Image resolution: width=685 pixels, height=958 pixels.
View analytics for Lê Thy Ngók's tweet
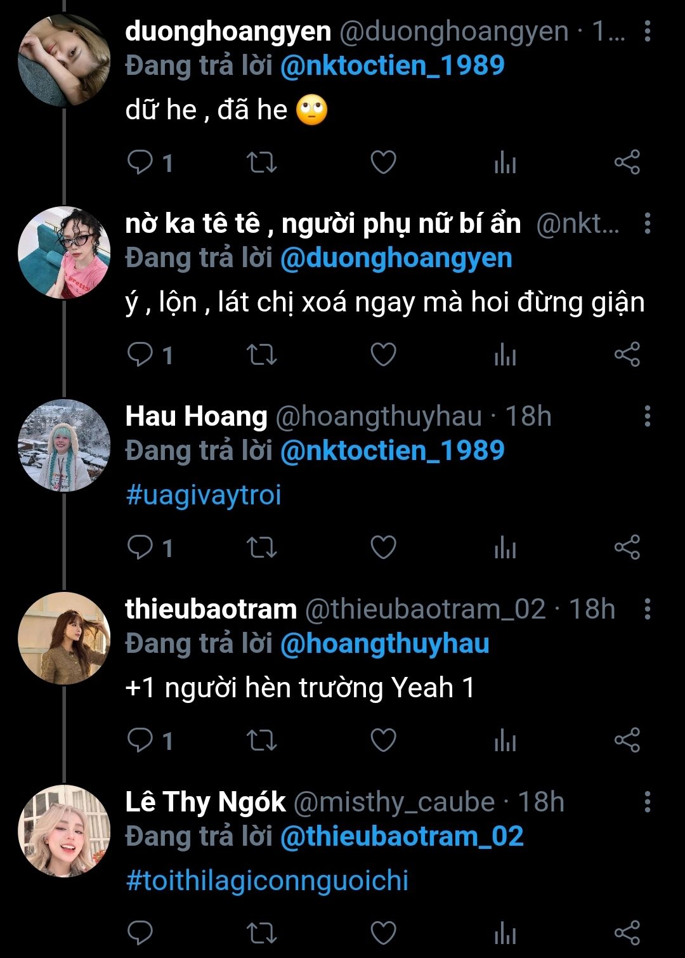point(505,933)
